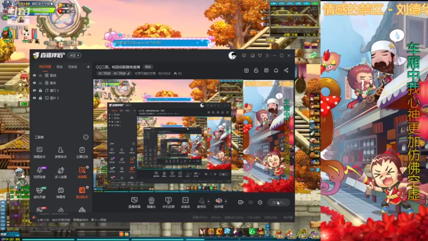
Task: Add 摄像头 camera source
Action: coord(151,202)
